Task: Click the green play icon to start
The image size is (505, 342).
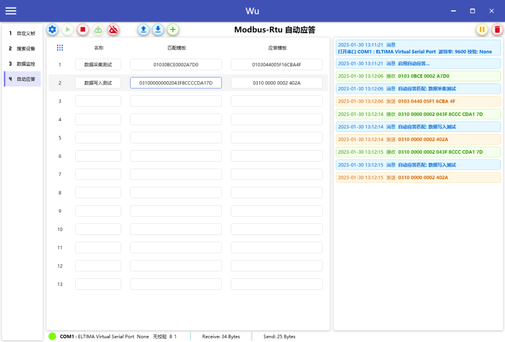Action: 67,29
